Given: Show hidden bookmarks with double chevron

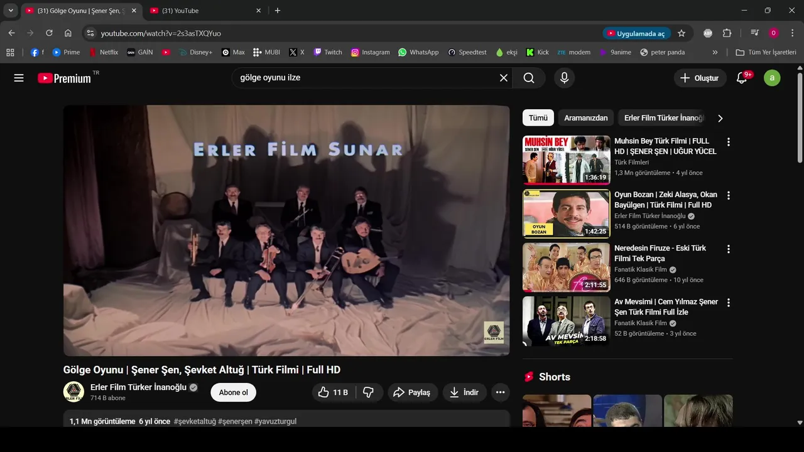Looking at the screenshot, I should pyautogui.click(x=715, y=52).
